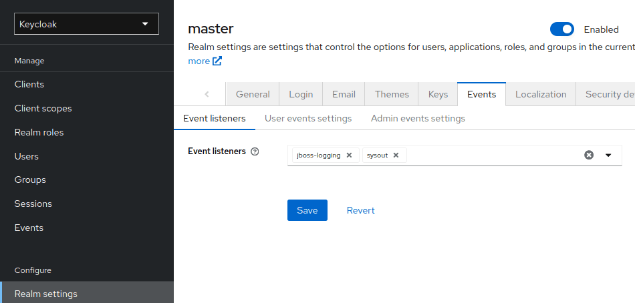Select the sysout chip text

378,156
